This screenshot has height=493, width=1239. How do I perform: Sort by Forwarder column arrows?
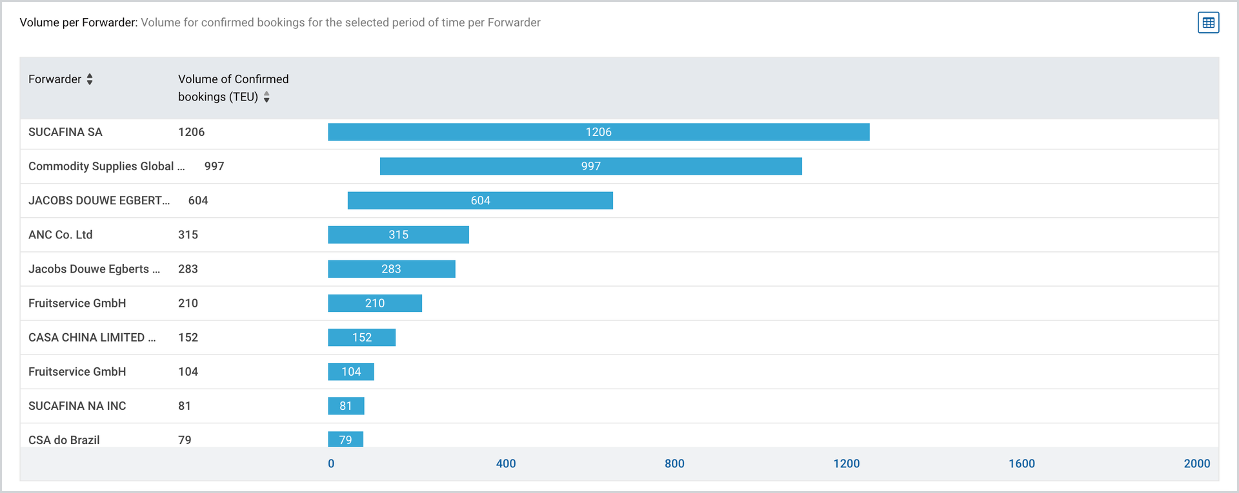pyautogui.click(x=90, y=79)
